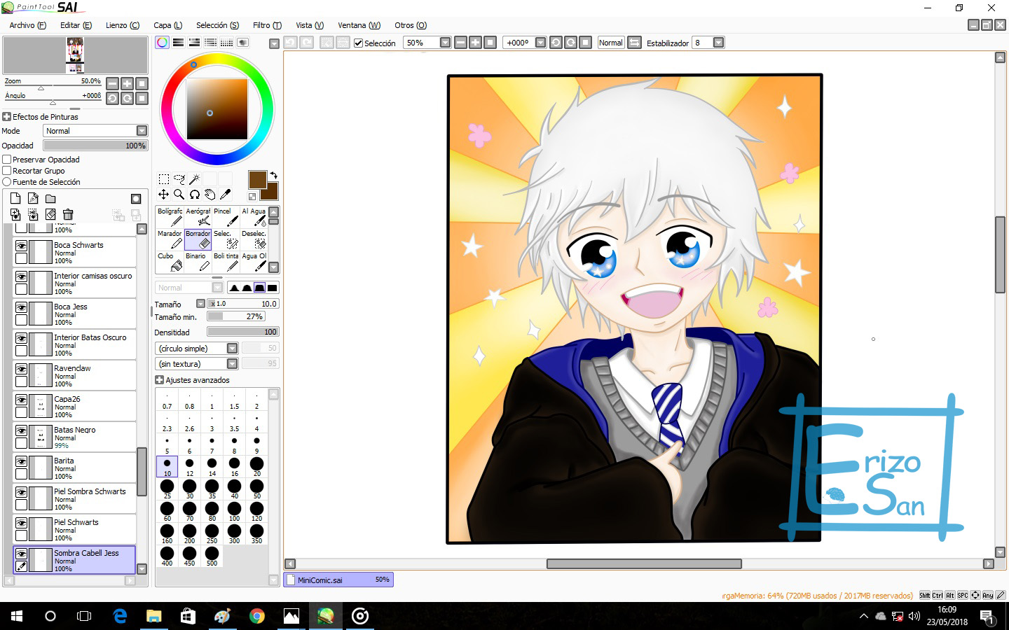Open the Archivo menu
The height and width of the screenshot is (630, 1009).
click(x=28, y=25)
